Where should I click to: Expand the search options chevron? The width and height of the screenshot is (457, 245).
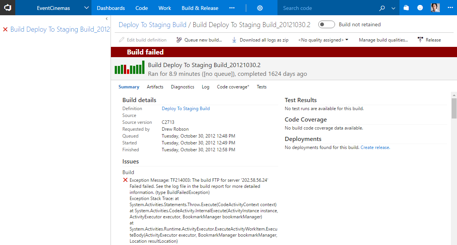point(393,8)
